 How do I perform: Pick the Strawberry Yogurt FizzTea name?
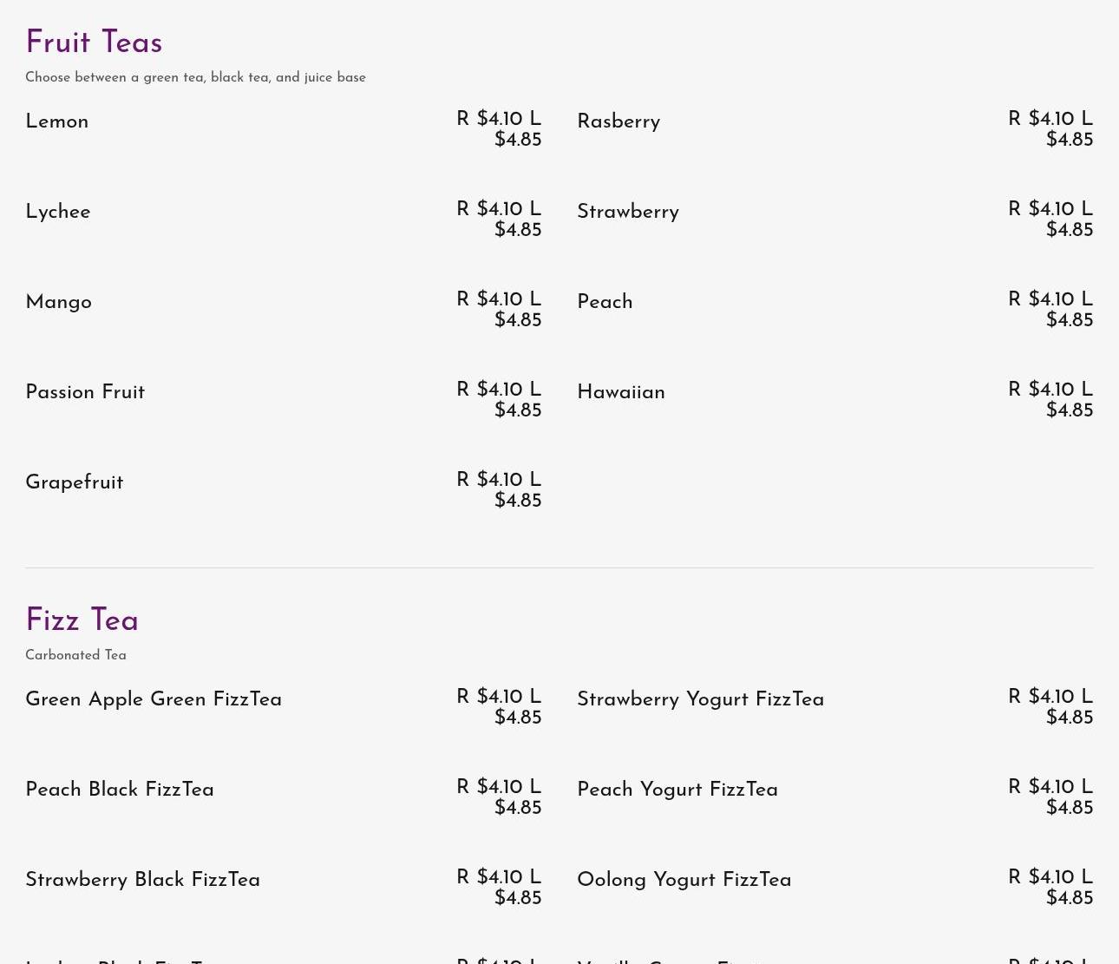tap(701, 699)
